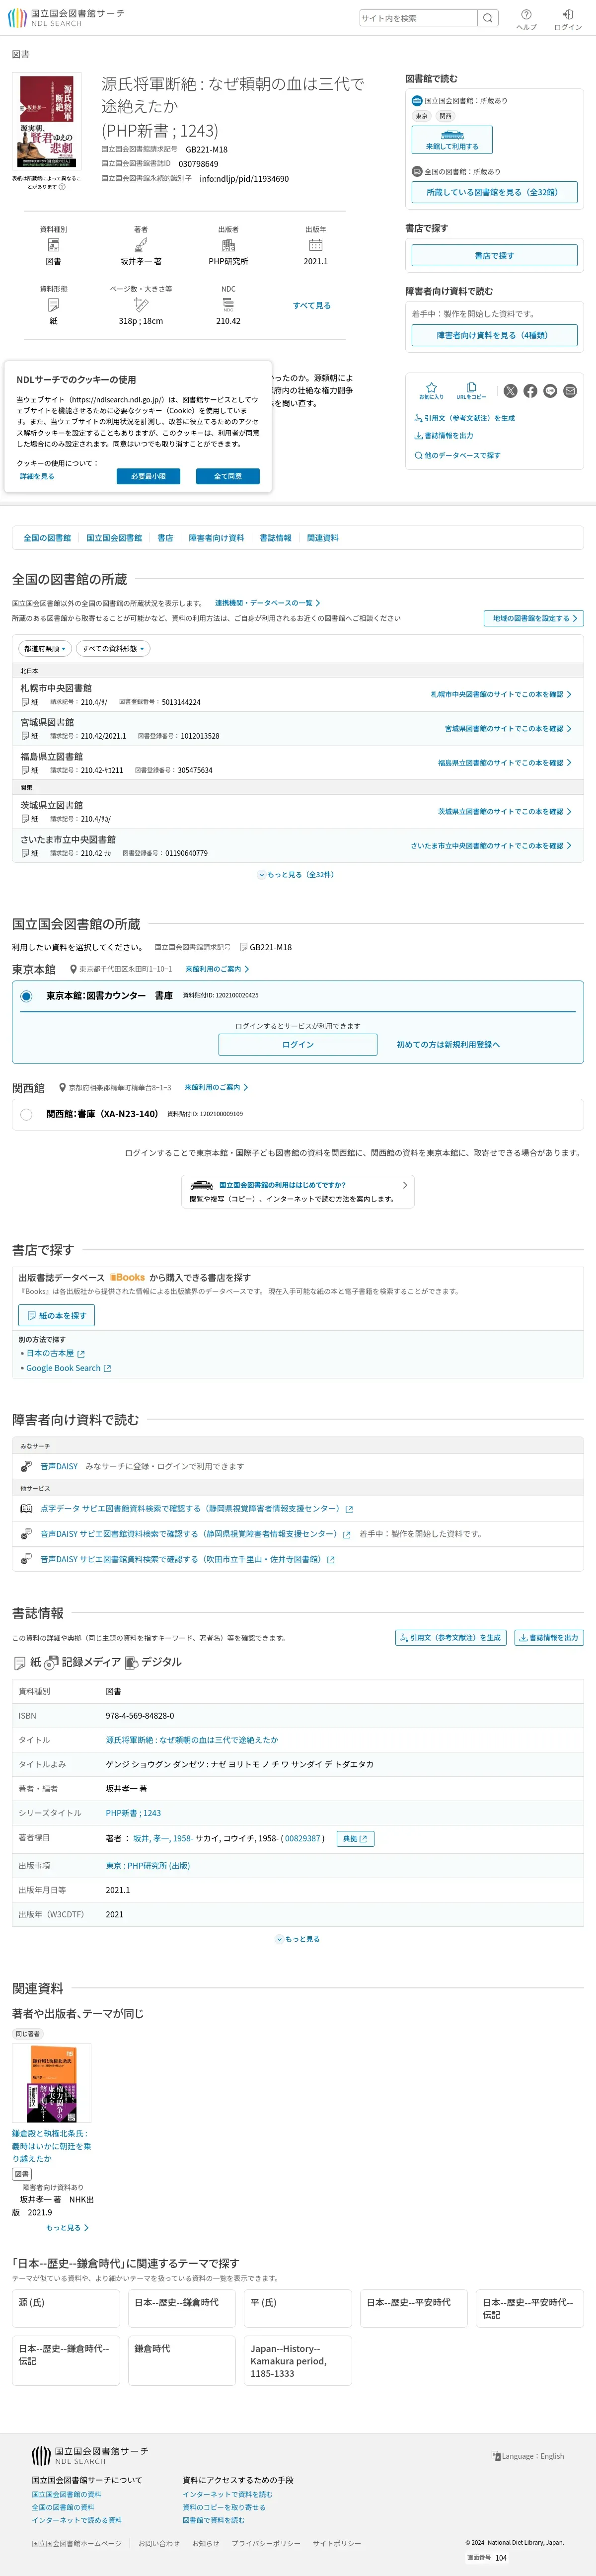Click the 音声DAISY audio icon in みなサーチ row
The image size is (596, 2576).
click(26, 1466)
